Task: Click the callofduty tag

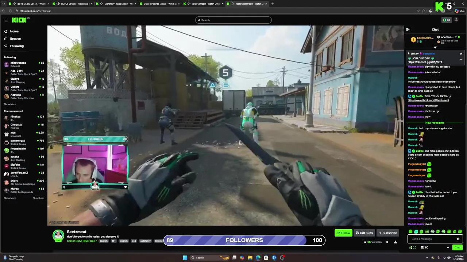Action: [146, 241]
